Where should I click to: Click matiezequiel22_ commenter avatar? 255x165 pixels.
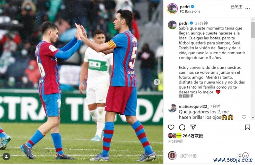point(172,108)
